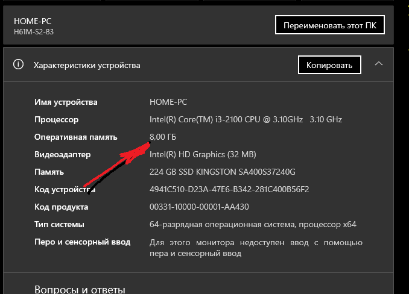Screen dimensions: 409x294
Task: Click the HOME-PC title at the top
Action: 33,21
